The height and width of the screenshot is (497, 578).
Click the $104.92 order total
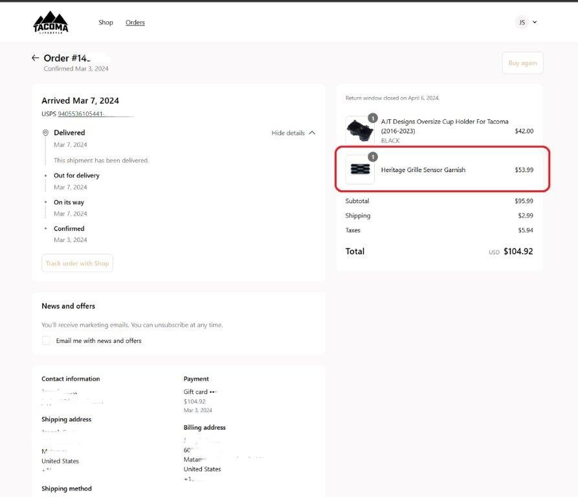click(518, 251)
